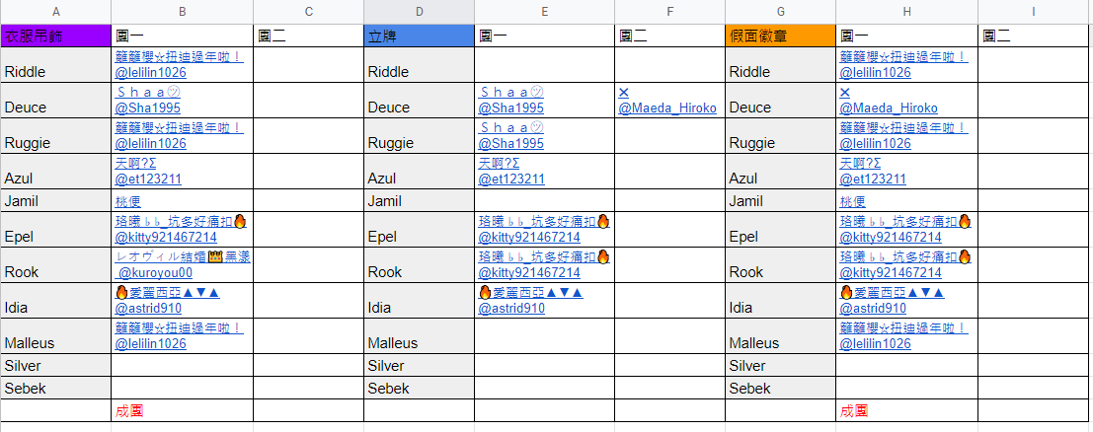
Task: Open @kitty921467214 link in Epel row column E
Action: click(529, 237)
